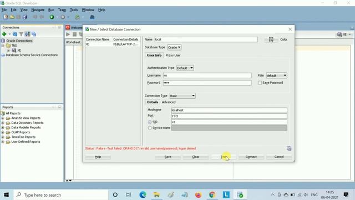Enable the Save Password checkbox
355x200 pixels.
click(x=260, y=83)
